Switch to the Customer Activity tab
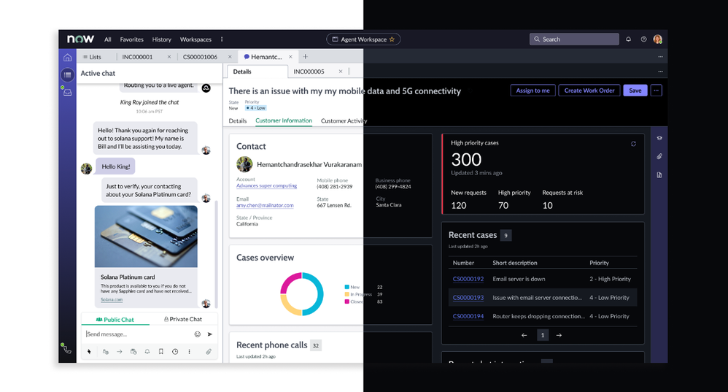The image size is (728, 392). tap(344, 121)
